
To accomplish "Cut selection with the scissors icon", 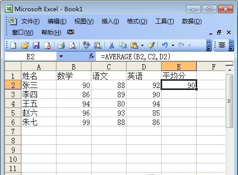I will pos(111,45).
